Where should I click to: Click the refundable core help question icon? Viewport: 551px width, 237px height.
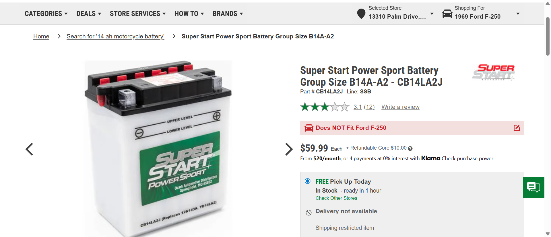click(x=410, y=148)
